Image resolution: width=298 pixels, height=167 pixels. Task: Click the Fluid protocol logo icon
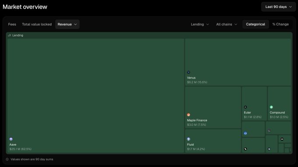[x=188, y=139]
